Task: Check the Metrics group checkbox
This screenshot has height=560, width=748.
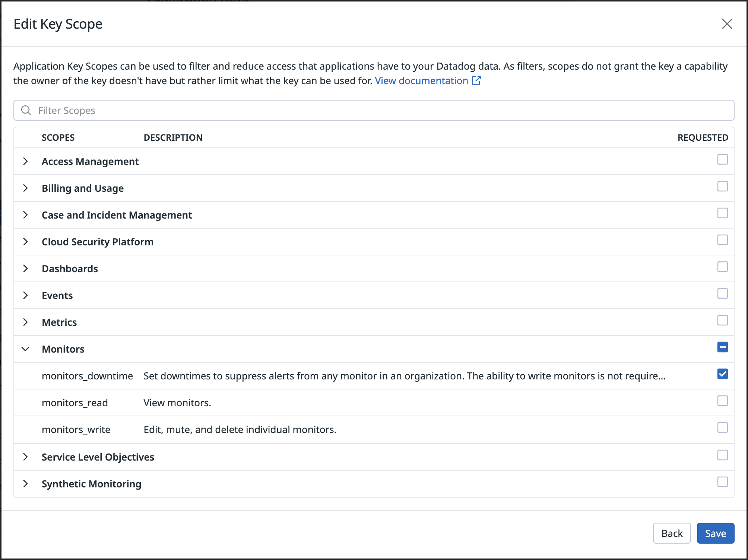Action: point(722,320)
